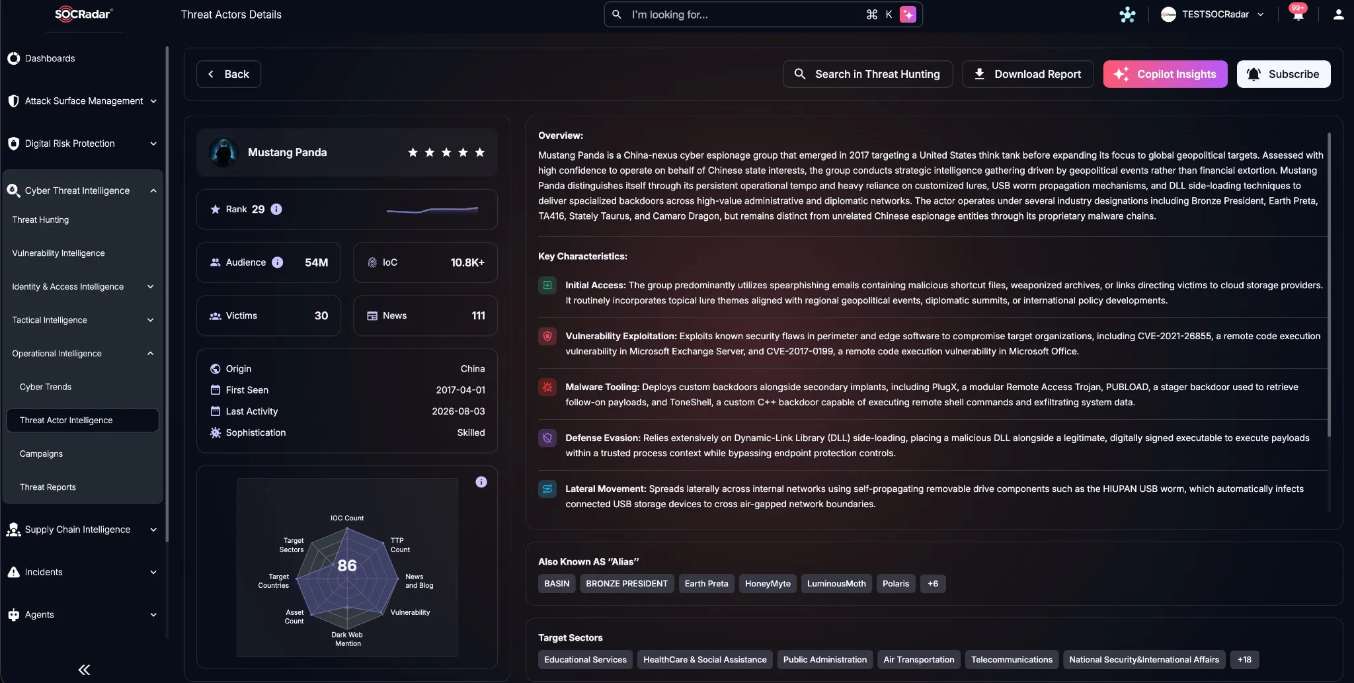
Task: Show the +18 more target sectors
Action: (1244, 660)
